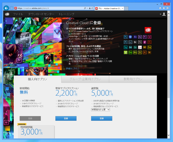Open the browser Tools gear icon

click(168, 8)
